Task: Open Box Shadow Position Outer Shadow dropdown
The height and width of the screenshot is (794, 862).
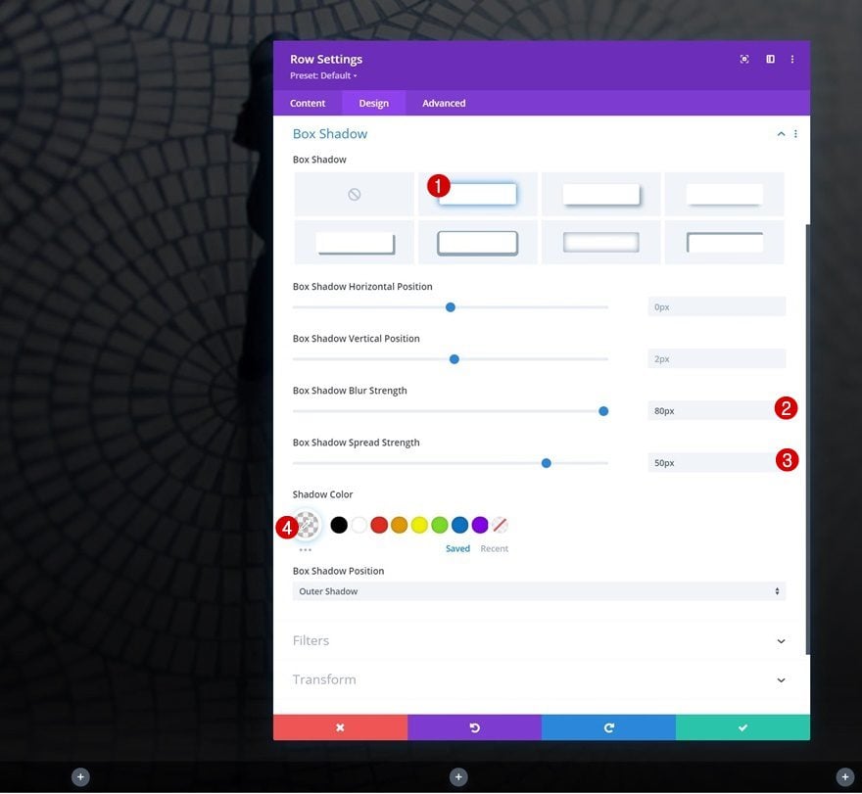Action: coord(539,591)
